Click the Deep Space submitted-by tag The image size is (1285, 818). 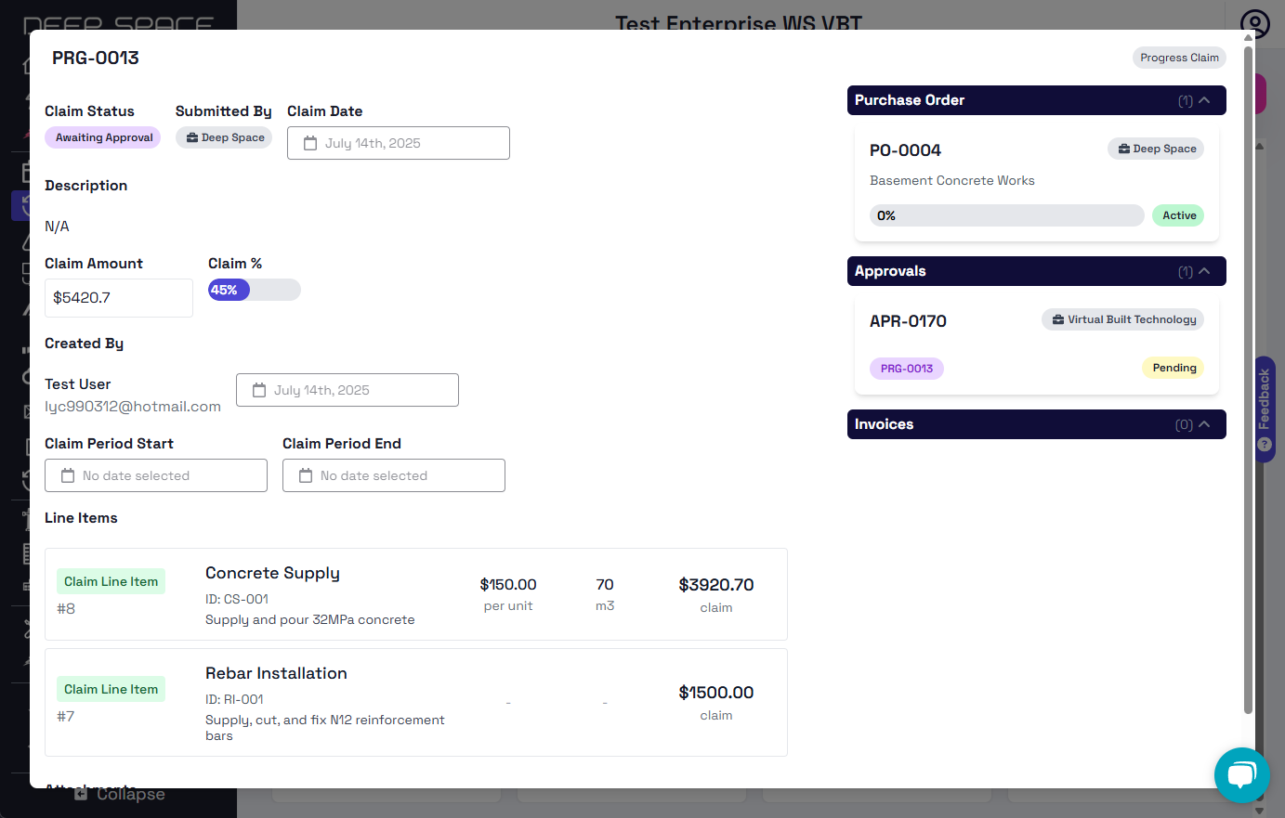(x=224, y=137)
